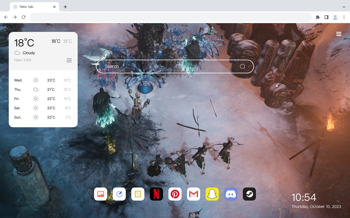Focus the browser address bar
Viewport: 350px width, 218px height.
[171, 17]
